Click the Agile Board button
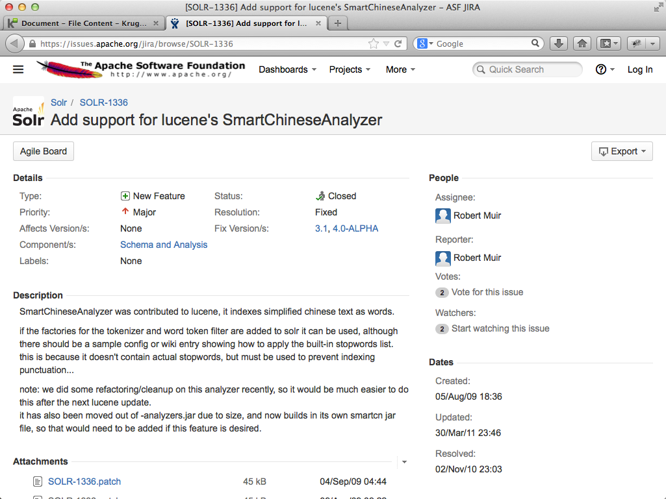Image resolution: width=666 pixels, height=499 pixels. pyautogui.click(x=44, y=151)
